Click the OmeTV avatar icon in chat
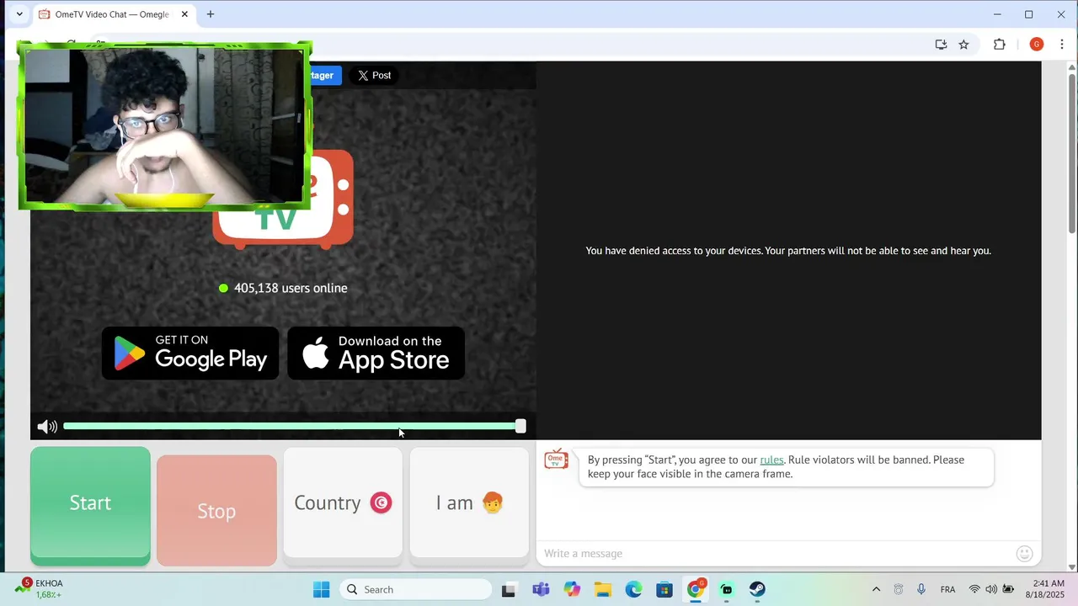 (556, 459)
